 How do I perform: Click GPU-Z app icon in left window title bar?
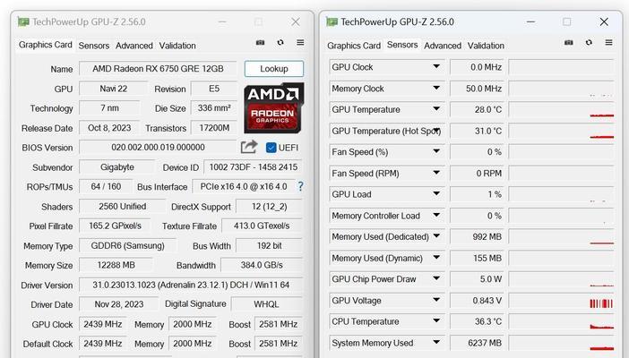[23, 21]
